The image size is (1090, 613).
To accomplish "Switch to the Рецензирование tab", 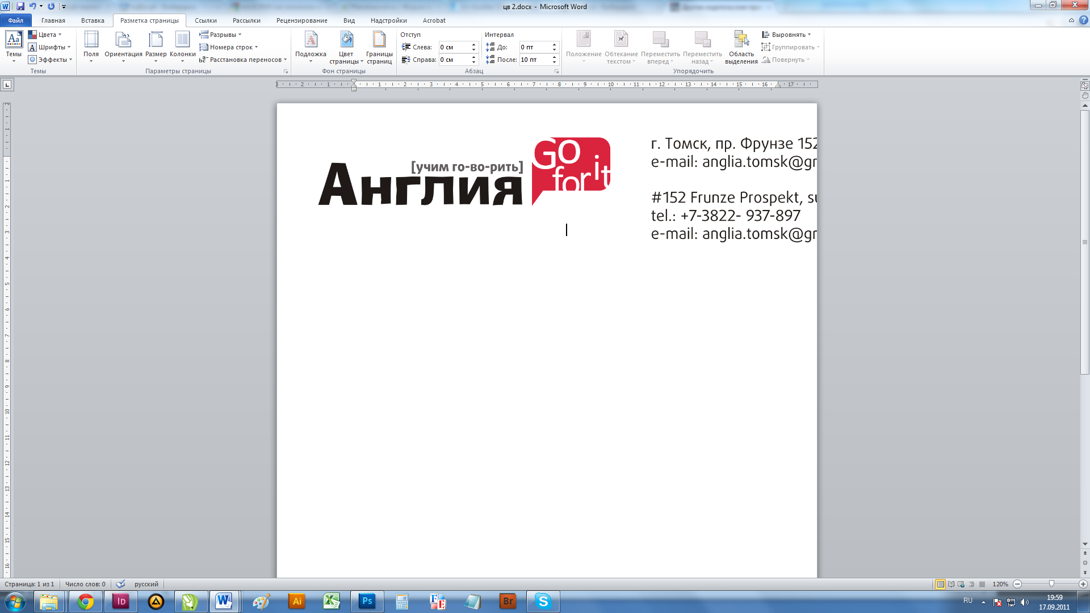I will [x=302, y=20].
